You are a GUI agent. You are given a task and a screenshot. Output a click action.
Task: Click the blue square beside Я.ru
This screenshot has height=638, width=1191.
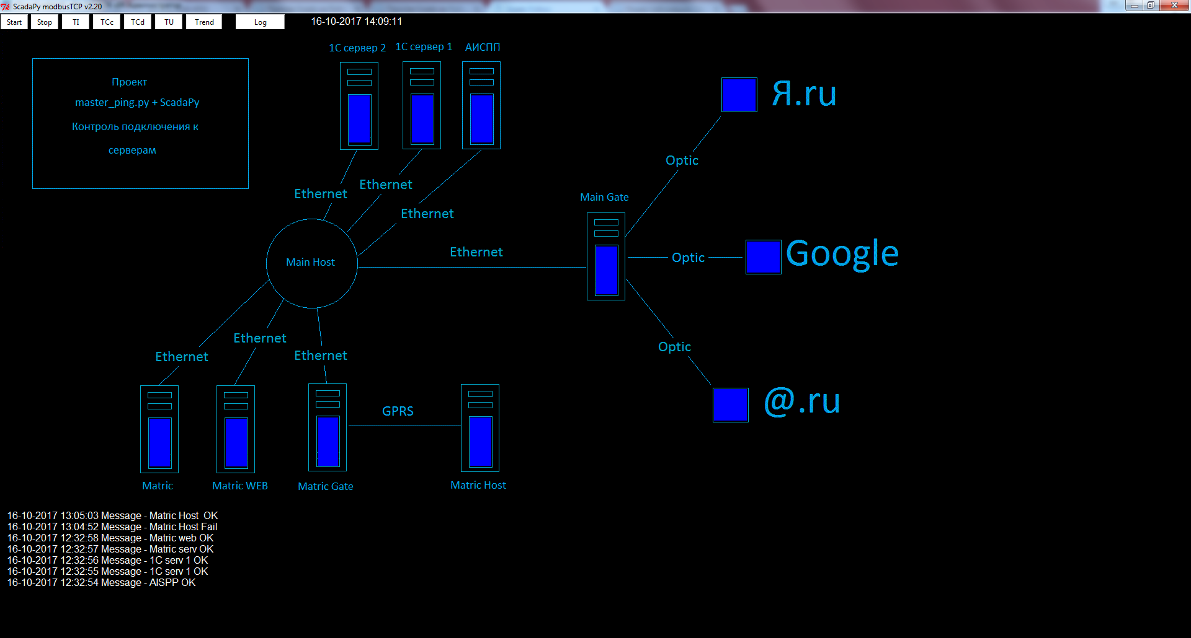pos(739,95)
